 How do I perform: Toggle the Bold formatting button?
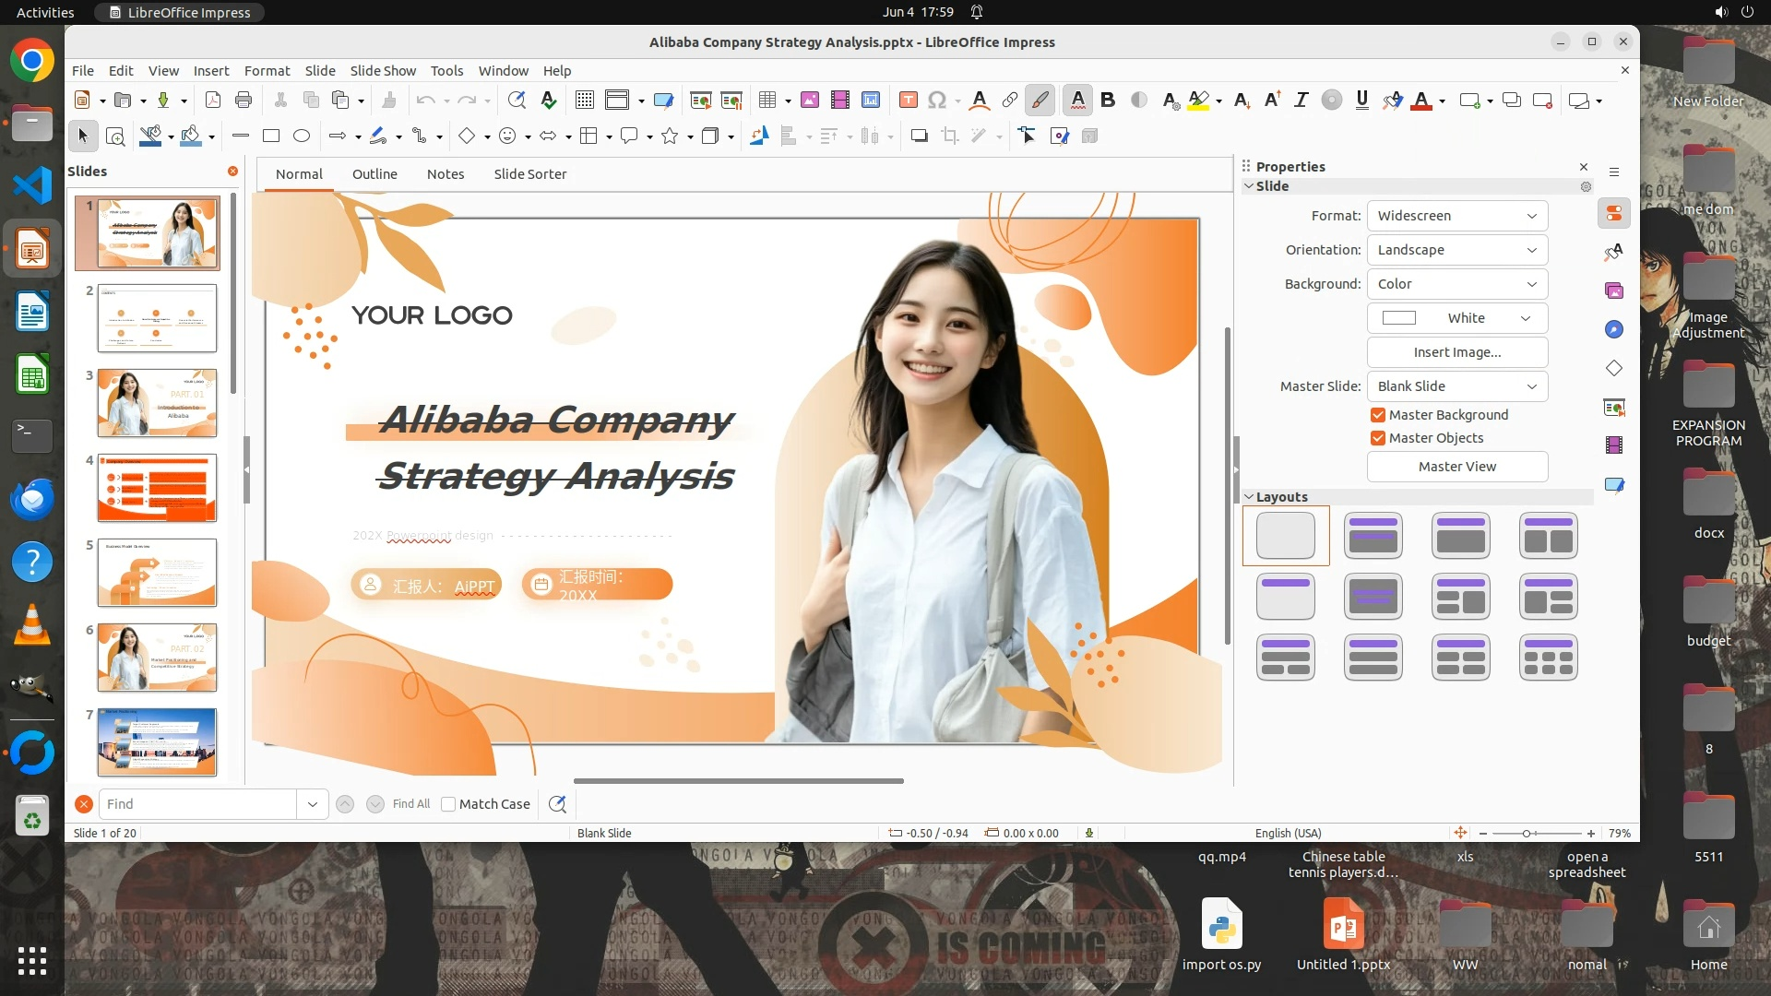[1108, 101]
